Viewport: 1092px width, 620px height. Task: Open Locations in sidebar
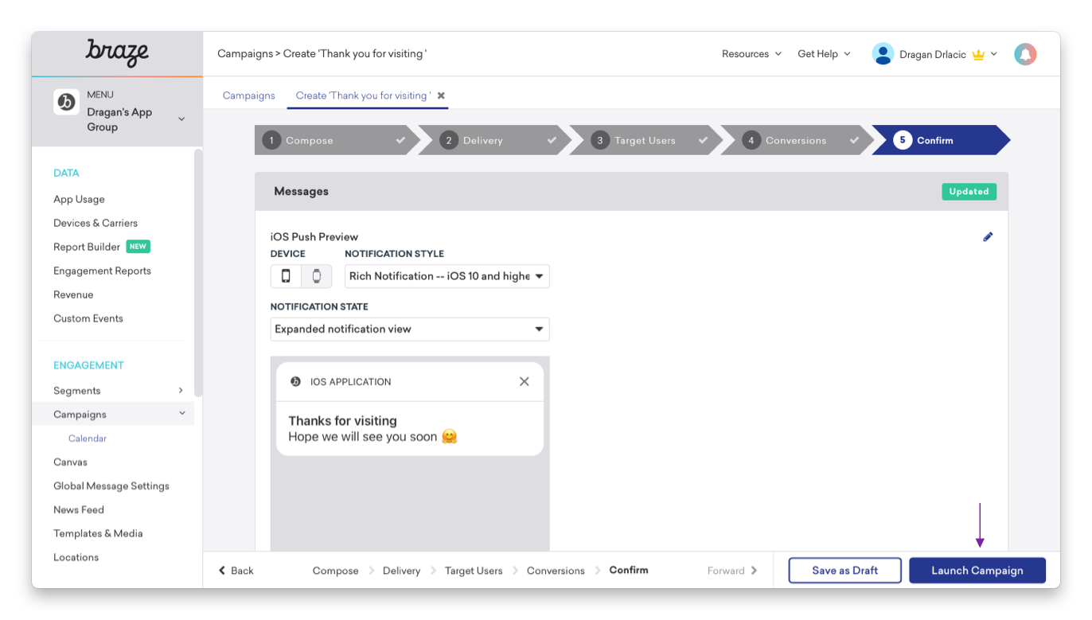pos(76,558)
